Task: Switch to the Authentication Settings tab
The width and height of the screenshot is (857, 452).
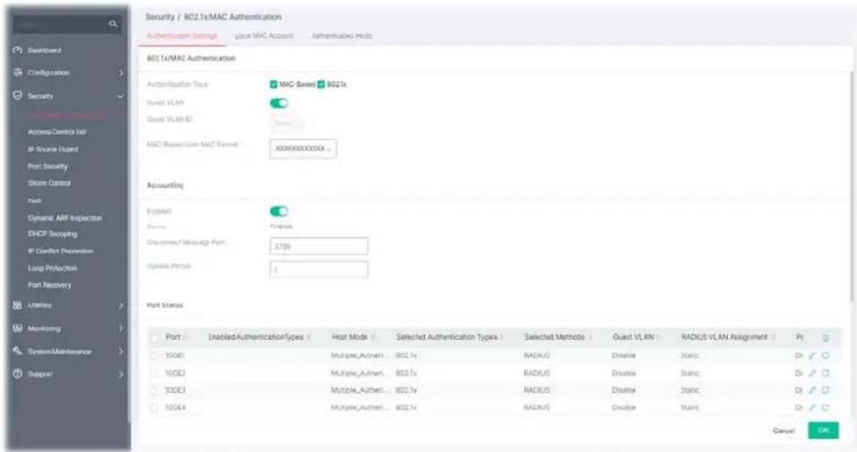Action: tap(182, 36)
